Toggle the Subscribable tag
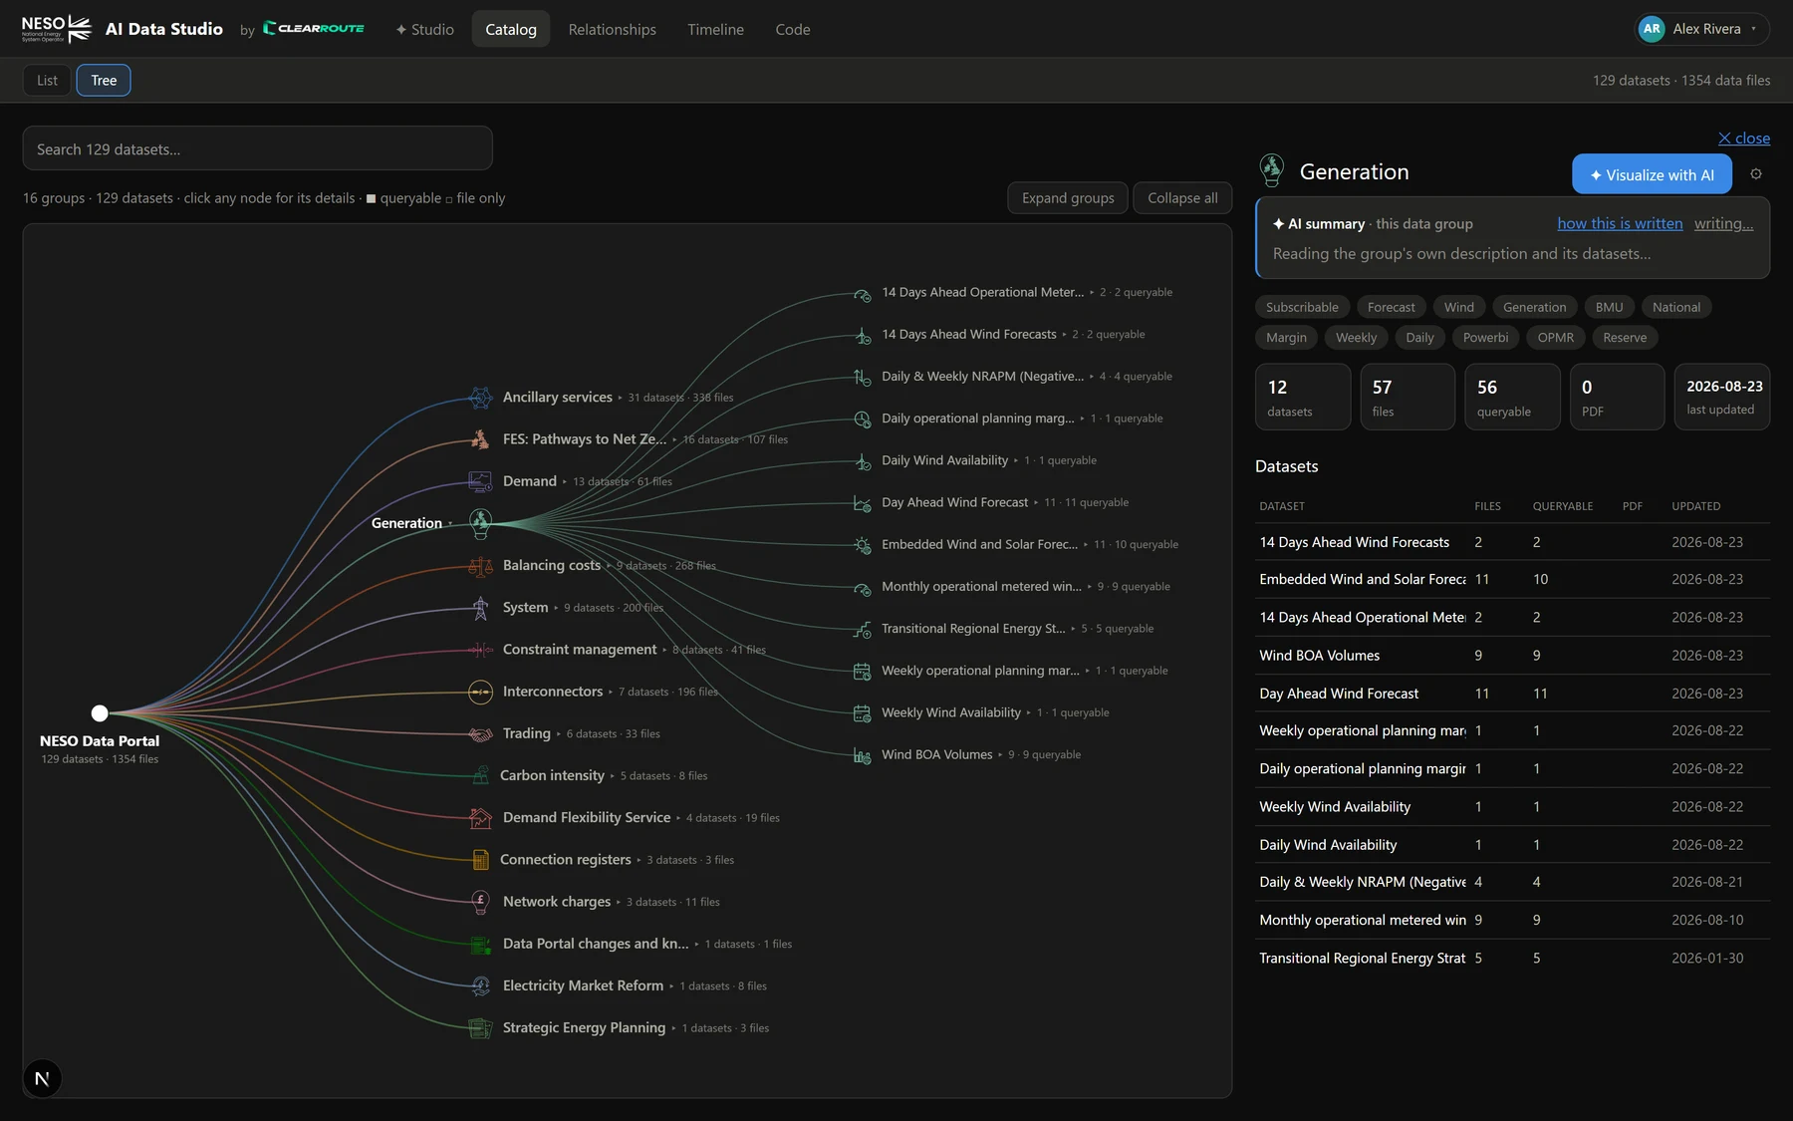Viewport: 1793px width, 1121px height. click(x=1302, y=307)
